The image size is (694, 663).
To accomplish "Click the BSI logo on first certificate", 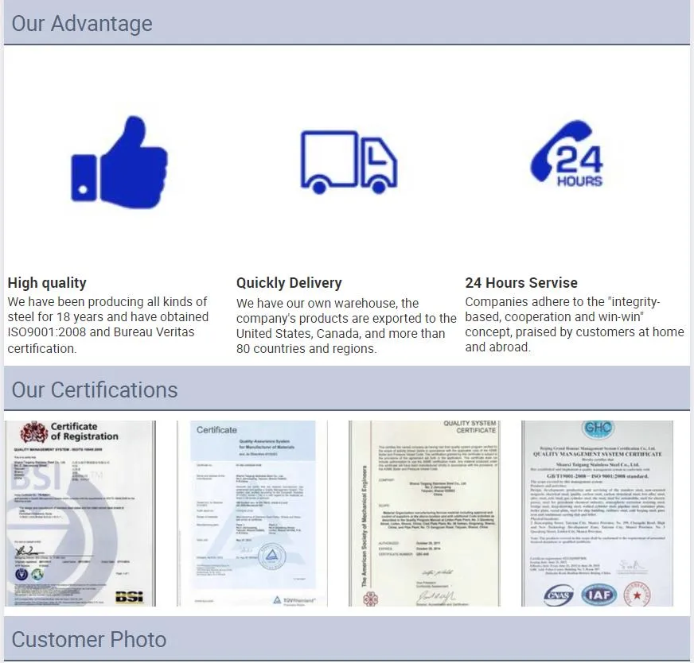I will point(129,596).
